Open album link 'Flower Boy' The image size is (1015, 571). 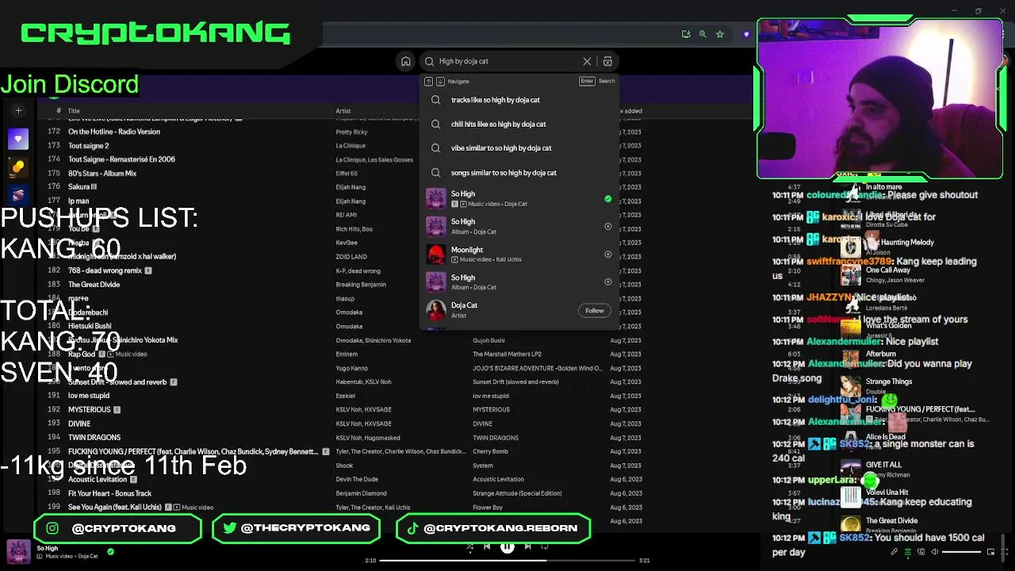pyautogui.click(x=488, y=508)
